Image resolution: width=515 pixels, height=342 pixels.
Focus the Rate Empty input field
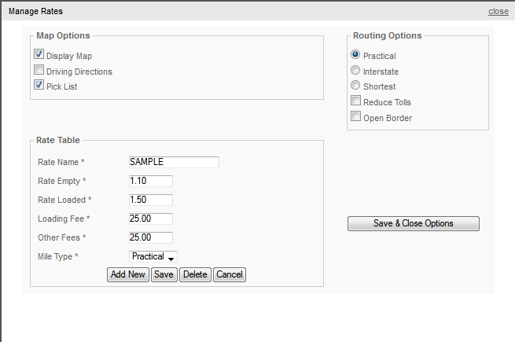coord(151,181)
